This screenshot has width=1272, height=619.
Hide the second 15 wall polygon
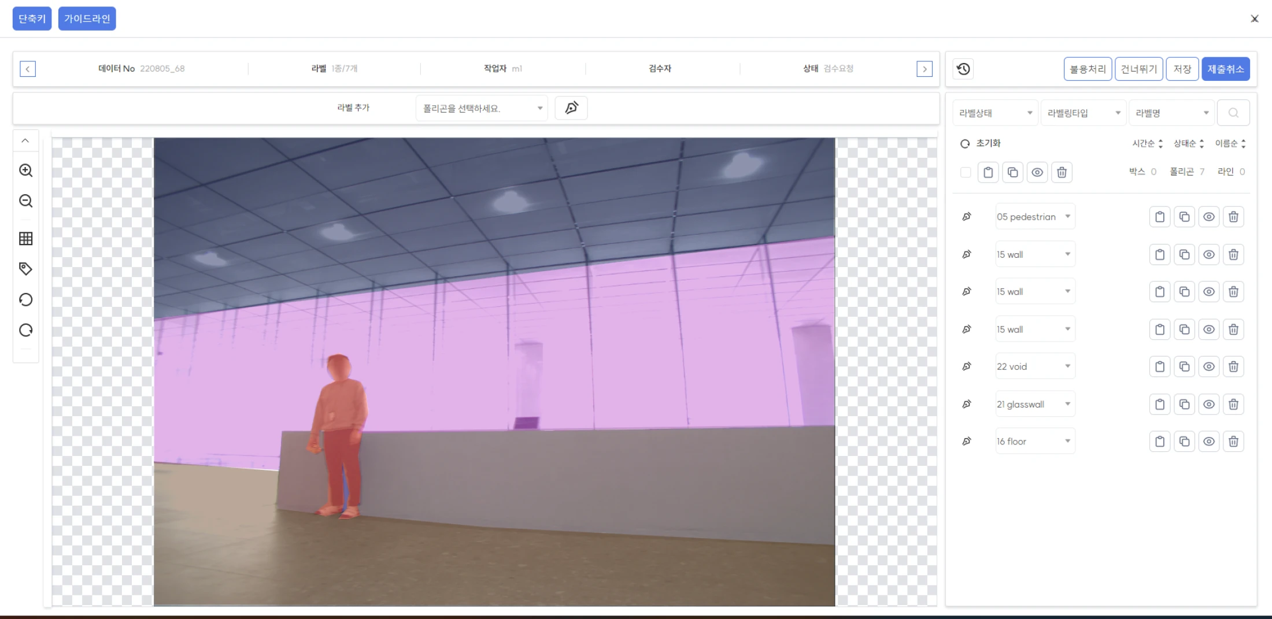(x=1209, y=292)
